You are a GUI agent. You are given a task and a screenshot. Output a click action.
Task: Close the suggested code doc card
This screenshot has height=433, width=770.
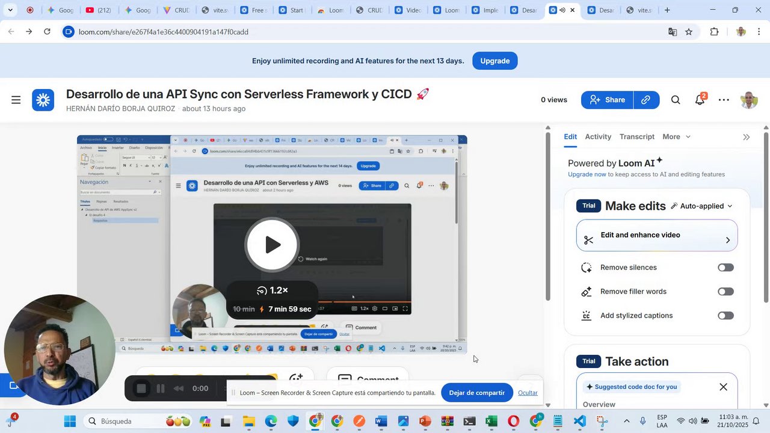(x=723, y=387)
